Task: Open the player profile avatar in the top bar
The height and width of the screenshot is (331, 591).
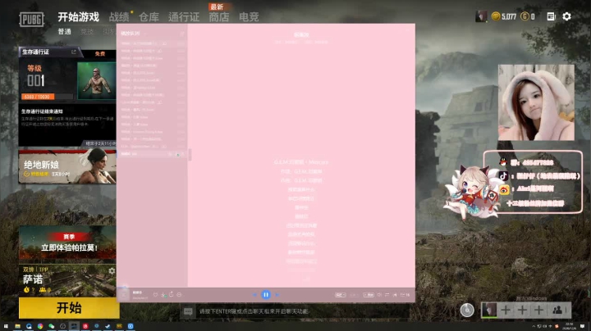Action: (480, 16)
